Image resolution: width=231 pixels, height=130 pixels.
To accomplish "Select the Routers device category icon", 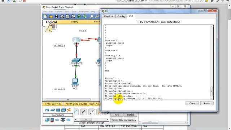I will pyautogui.click(x=47, y=110).
